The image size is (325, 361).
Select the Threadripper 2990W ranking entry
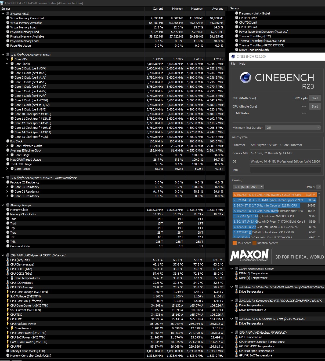coord(275,200)
